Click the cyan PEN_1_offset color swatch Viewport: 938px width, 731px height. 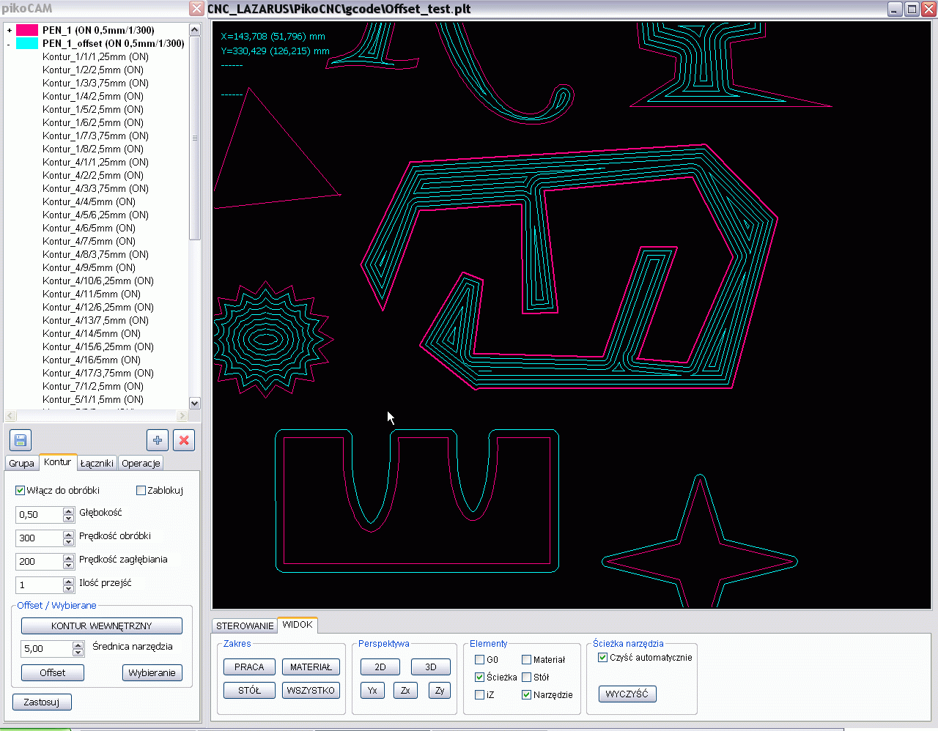click(x=27, y=43)
